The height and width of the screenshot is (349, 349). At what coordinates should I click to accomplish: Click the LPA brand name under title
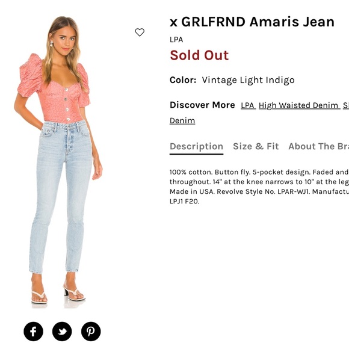(x=176, y=40)
